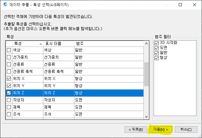
Task: Select the 주석 property checkbox
Action: tap(9, 114)
